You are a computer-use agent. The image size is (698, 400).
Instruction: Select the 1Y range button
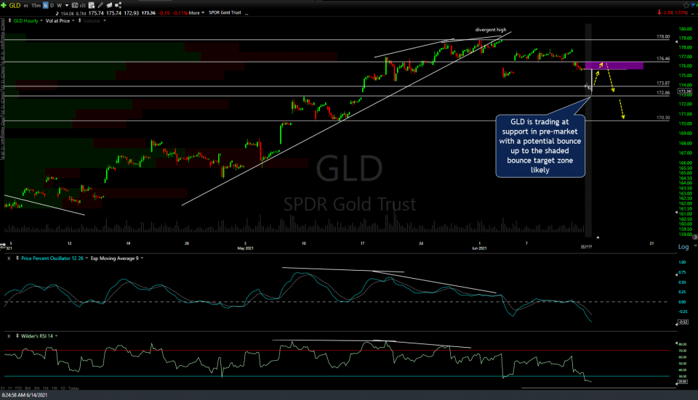tap(9, 388)
